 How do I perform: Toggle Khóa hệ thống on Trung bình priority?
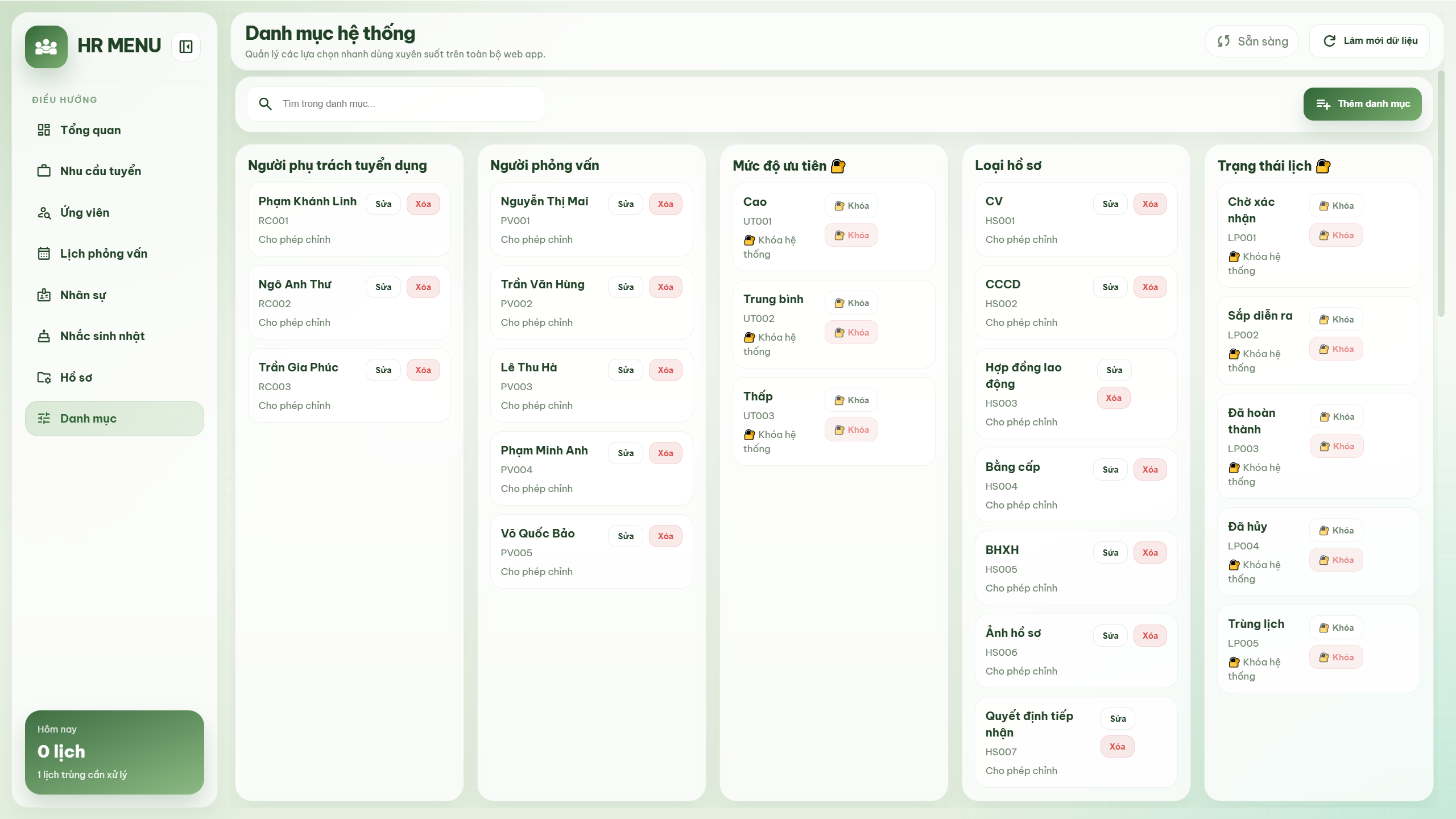coord(851,332)
